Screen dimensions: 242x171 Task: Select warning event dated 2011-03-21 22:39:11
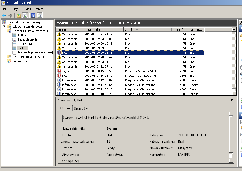click(130, 66)
